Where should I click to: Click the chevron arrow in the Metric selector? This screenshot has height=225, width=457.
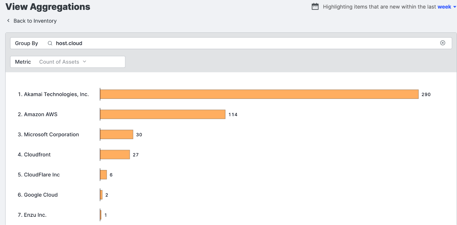85,62
